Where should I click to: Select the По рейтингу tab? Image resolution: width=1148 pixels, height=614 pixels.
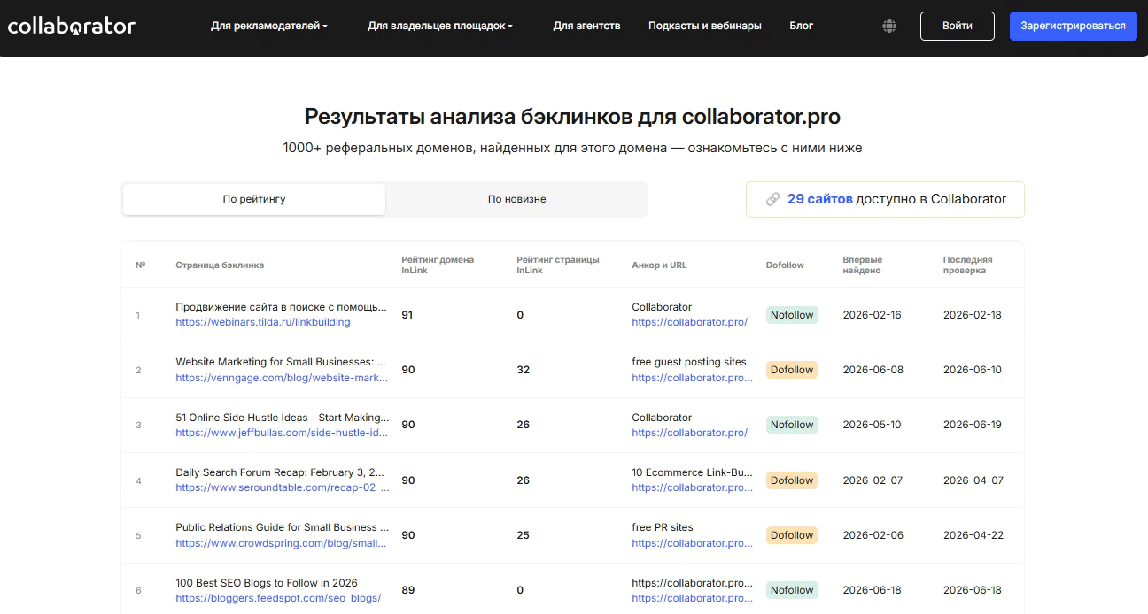254,199
